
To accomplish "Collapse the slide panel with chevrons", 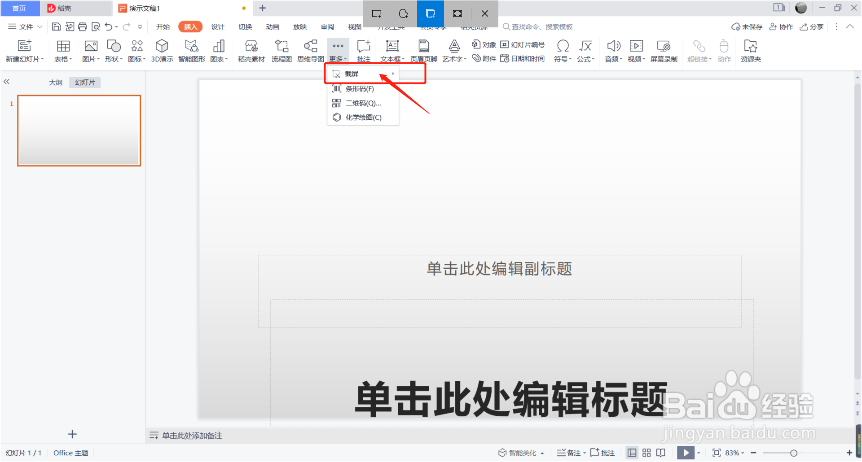I will 6,82.
